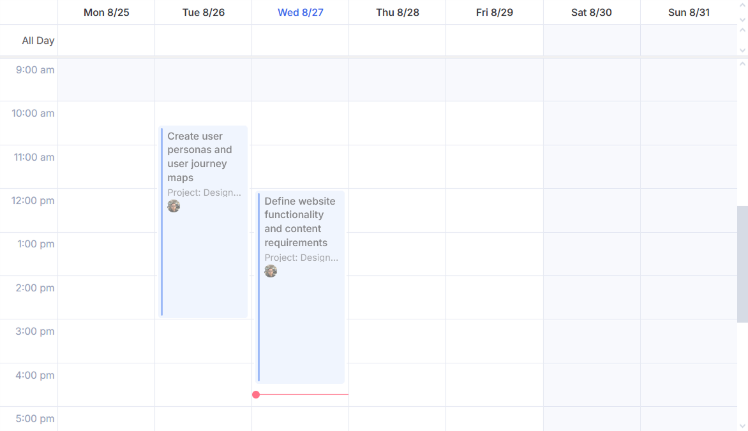Click header row scroll-up arrow

click(x=742, y=4)
